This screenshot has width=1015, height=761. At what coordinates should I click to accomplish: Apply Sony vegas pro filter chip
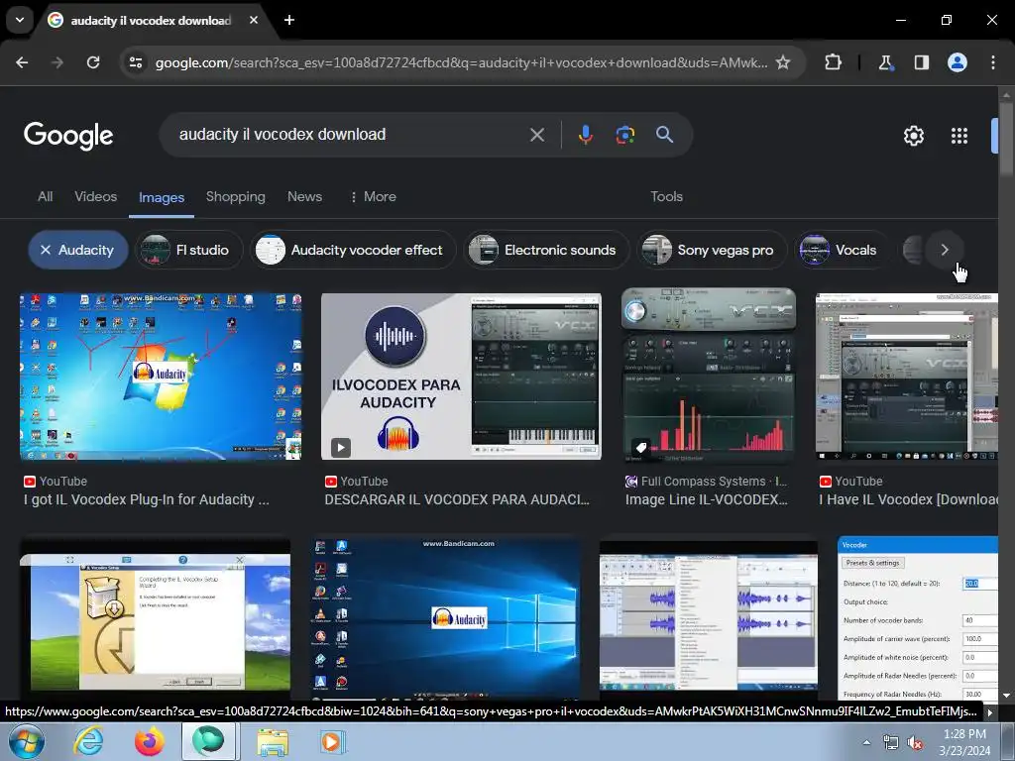pyautogui.click(x=712, y=250)
